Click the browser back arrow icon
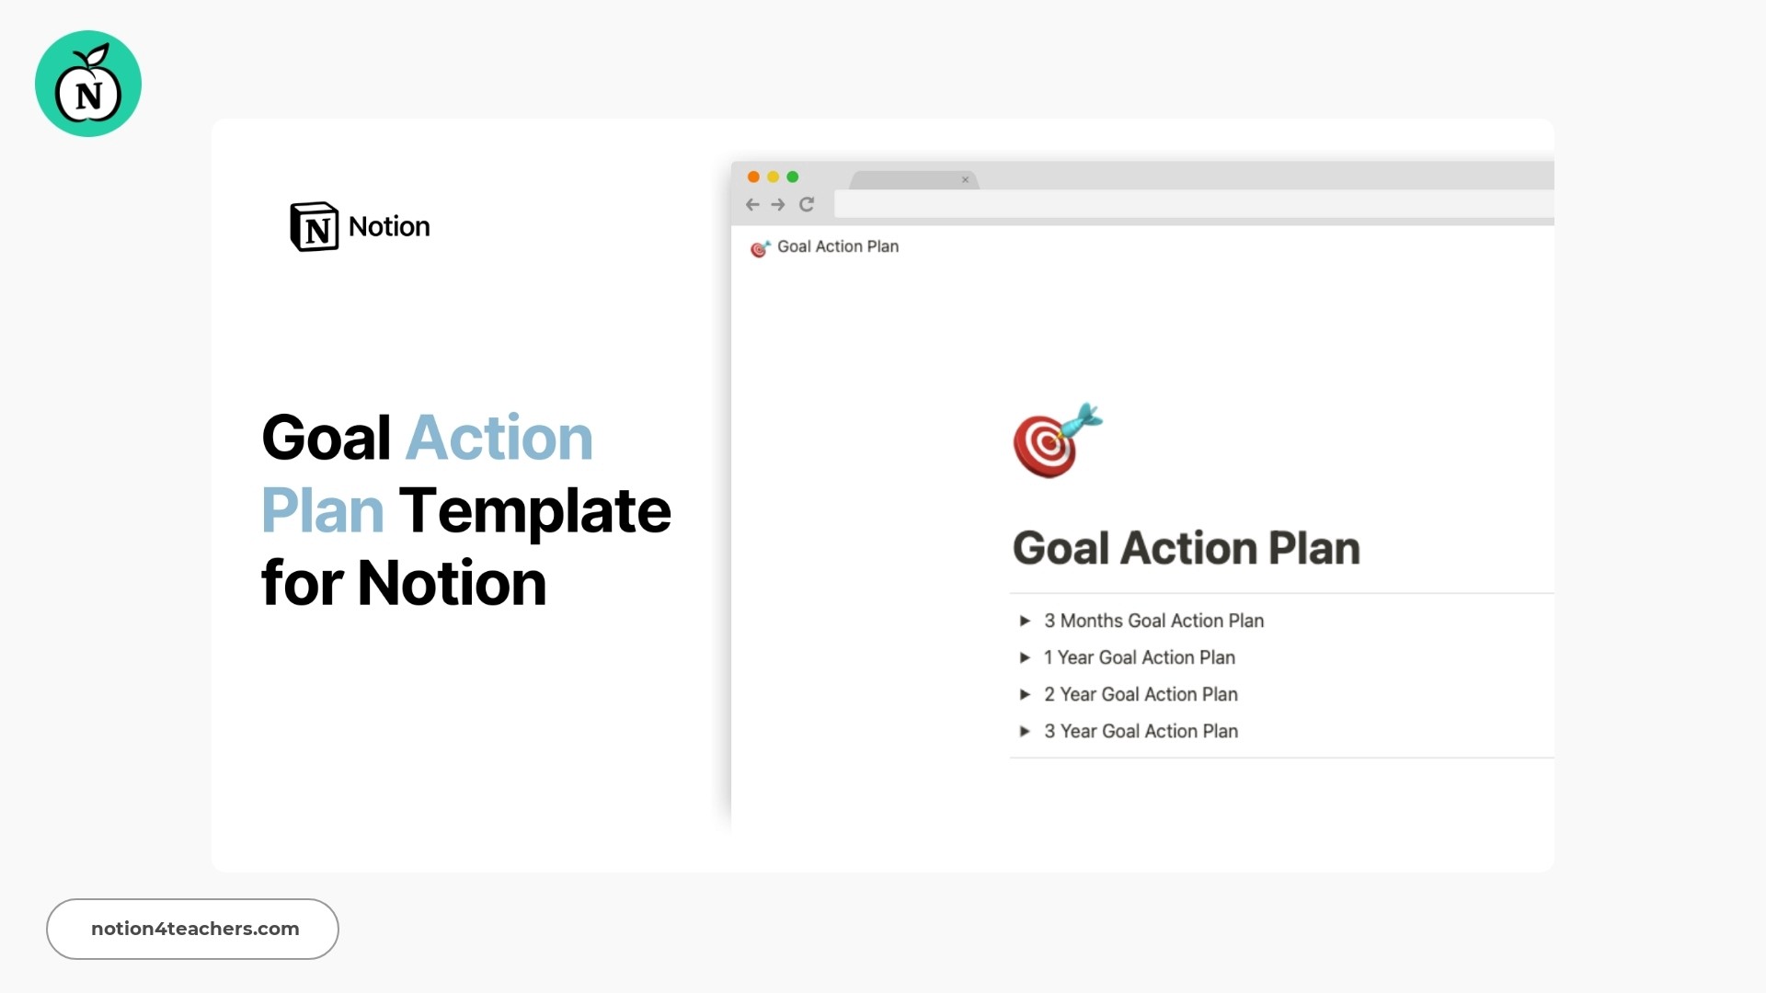 coord(753,204)
